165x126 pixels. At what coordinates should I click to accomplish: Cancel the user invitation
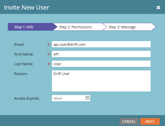(129, 121)
